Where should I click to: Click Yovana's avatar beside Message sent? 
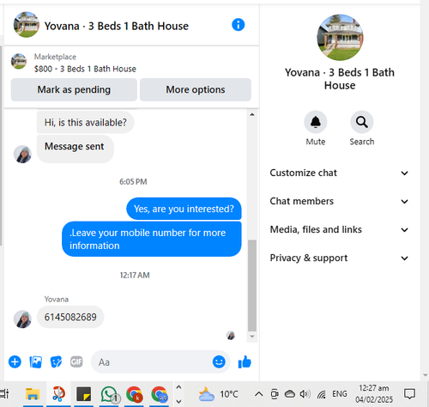coord(22,154)
